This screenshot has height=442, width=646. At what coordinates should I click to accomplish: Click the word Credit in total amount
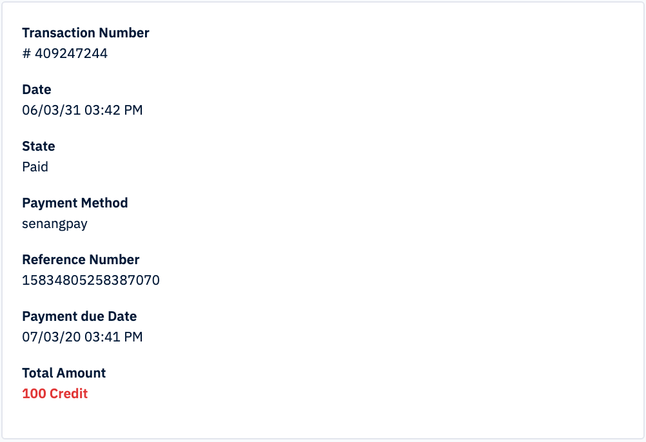coord(68,394)
